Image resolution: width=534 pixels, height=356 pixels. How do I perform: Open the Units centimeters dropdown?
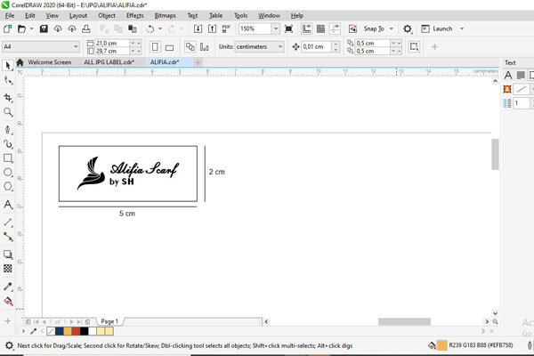point(280,46)
